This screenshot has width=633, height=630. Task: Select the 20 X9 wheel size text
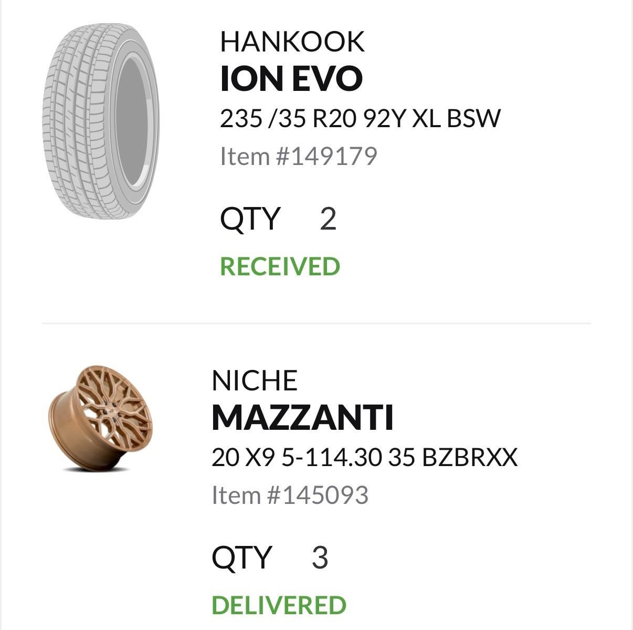(243, 457)
